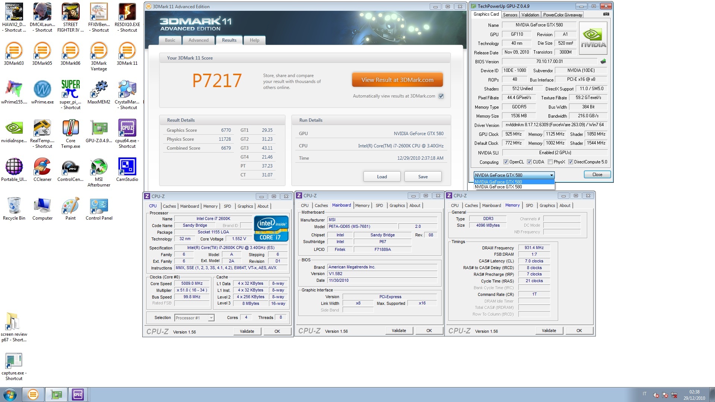This screenshot has width=715, height=402.
Task: Click View Result at 3DMark.com button
Action: (x=397, y=80)
